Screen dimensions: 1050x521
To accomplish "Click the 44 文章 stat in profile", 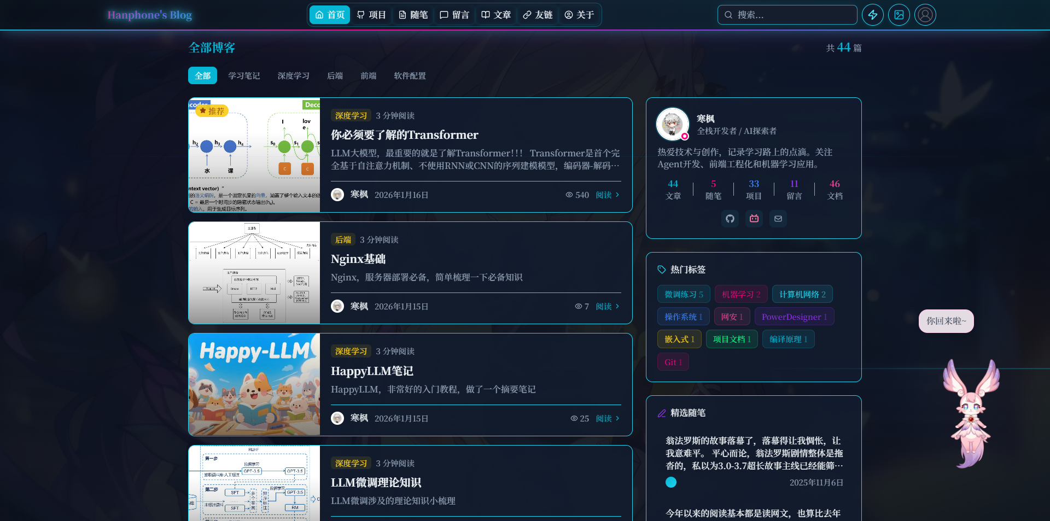I will 673,189.
